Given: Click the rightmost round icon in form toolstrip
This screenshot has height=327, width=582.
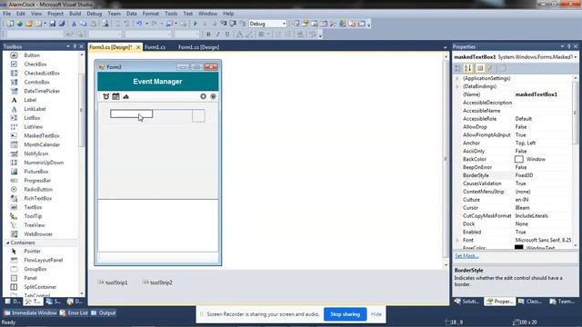Looking at the screenshot, I should (x=213, y=96).
